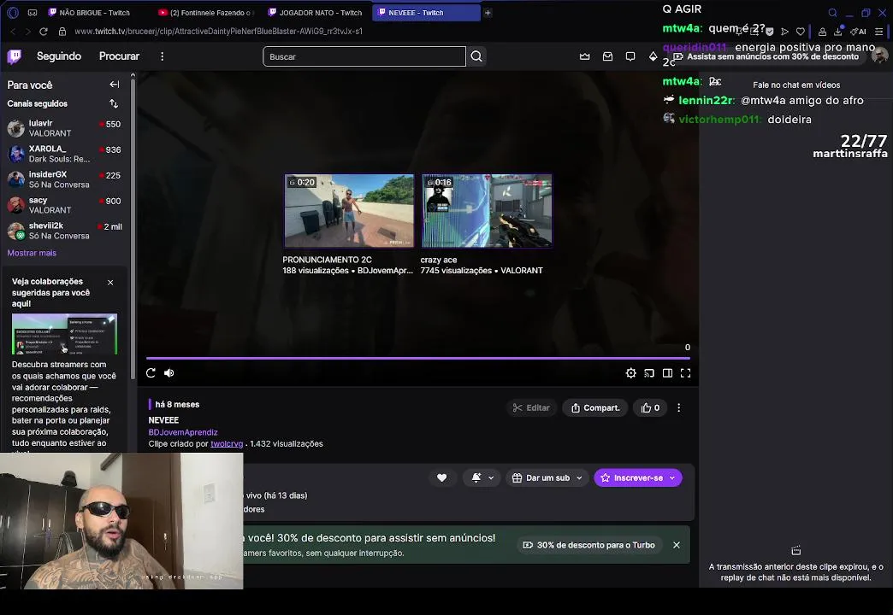Open the sheviii2k channel in sidebar

[64, 231]
